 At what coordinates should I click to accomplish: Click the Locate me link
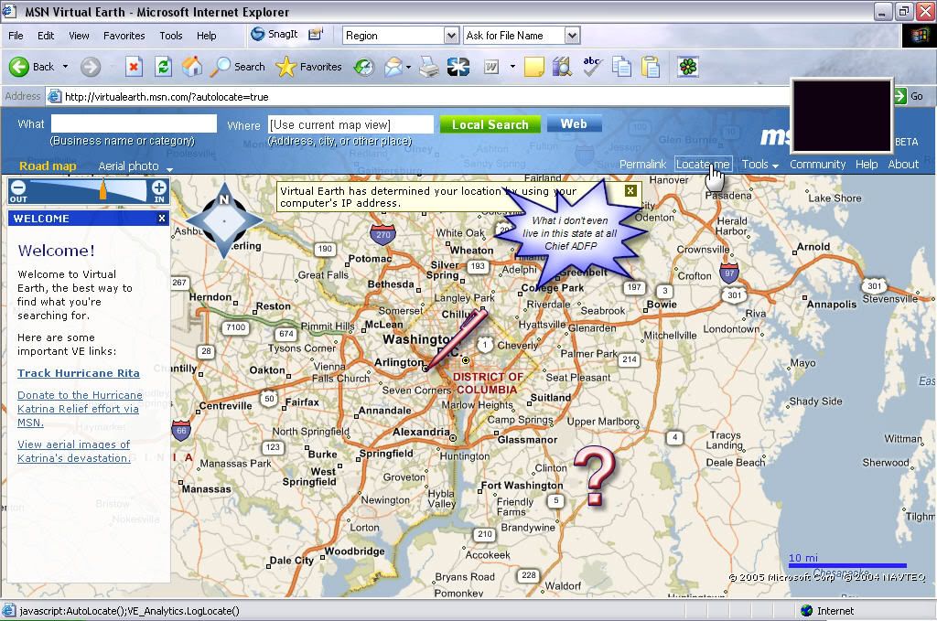pos(703,165)
